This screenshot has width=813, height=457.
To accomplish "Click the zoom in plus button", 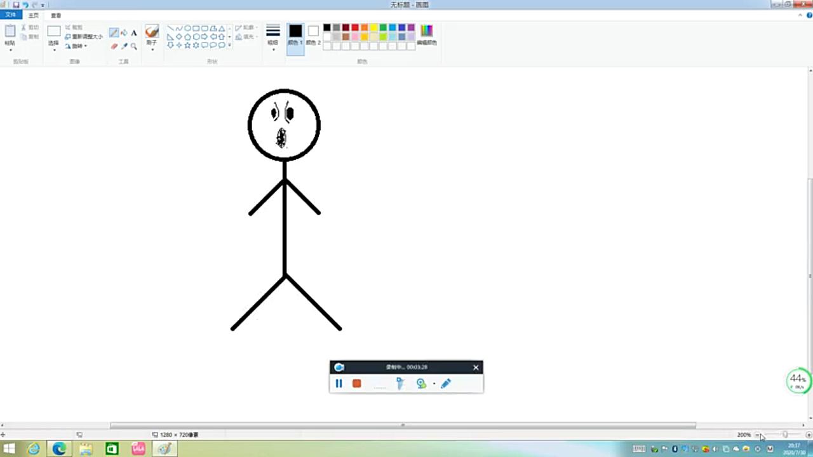I will pyautogui.click(x=809, y=435).
